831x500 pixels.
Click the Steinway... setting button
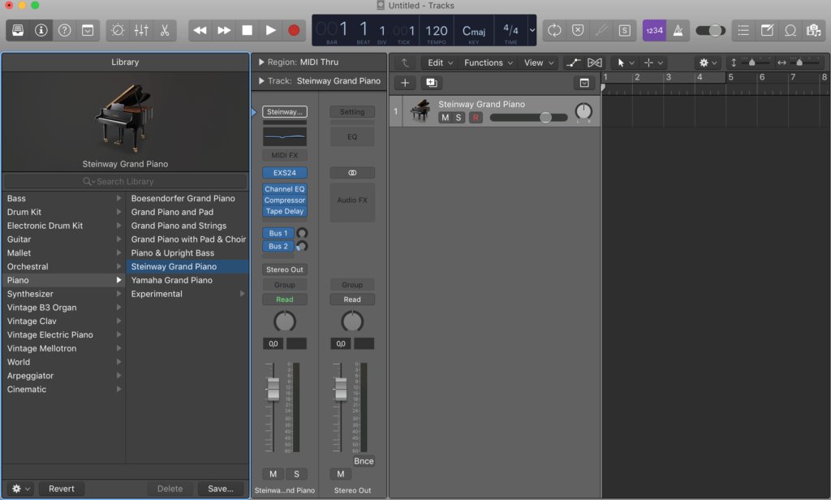pos(285,112)
